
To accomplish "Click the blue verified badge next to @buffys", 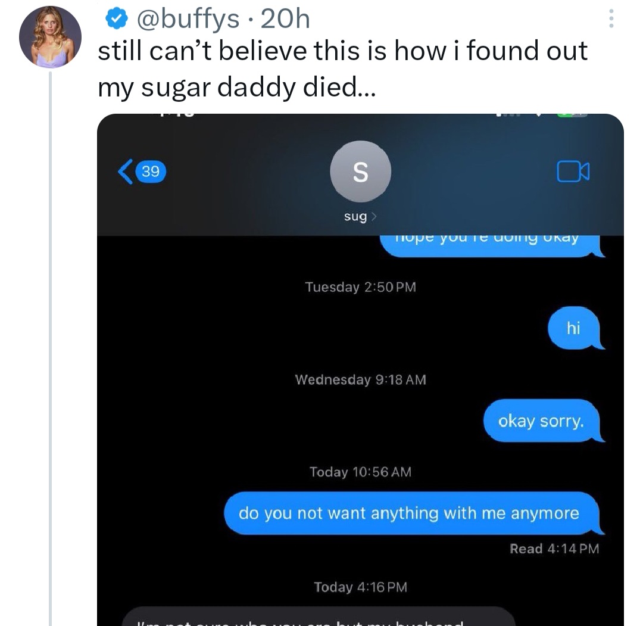I will (117, 18).
